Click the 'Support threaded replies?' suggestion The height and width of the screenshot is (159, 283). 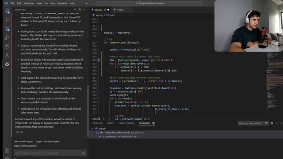48,141
